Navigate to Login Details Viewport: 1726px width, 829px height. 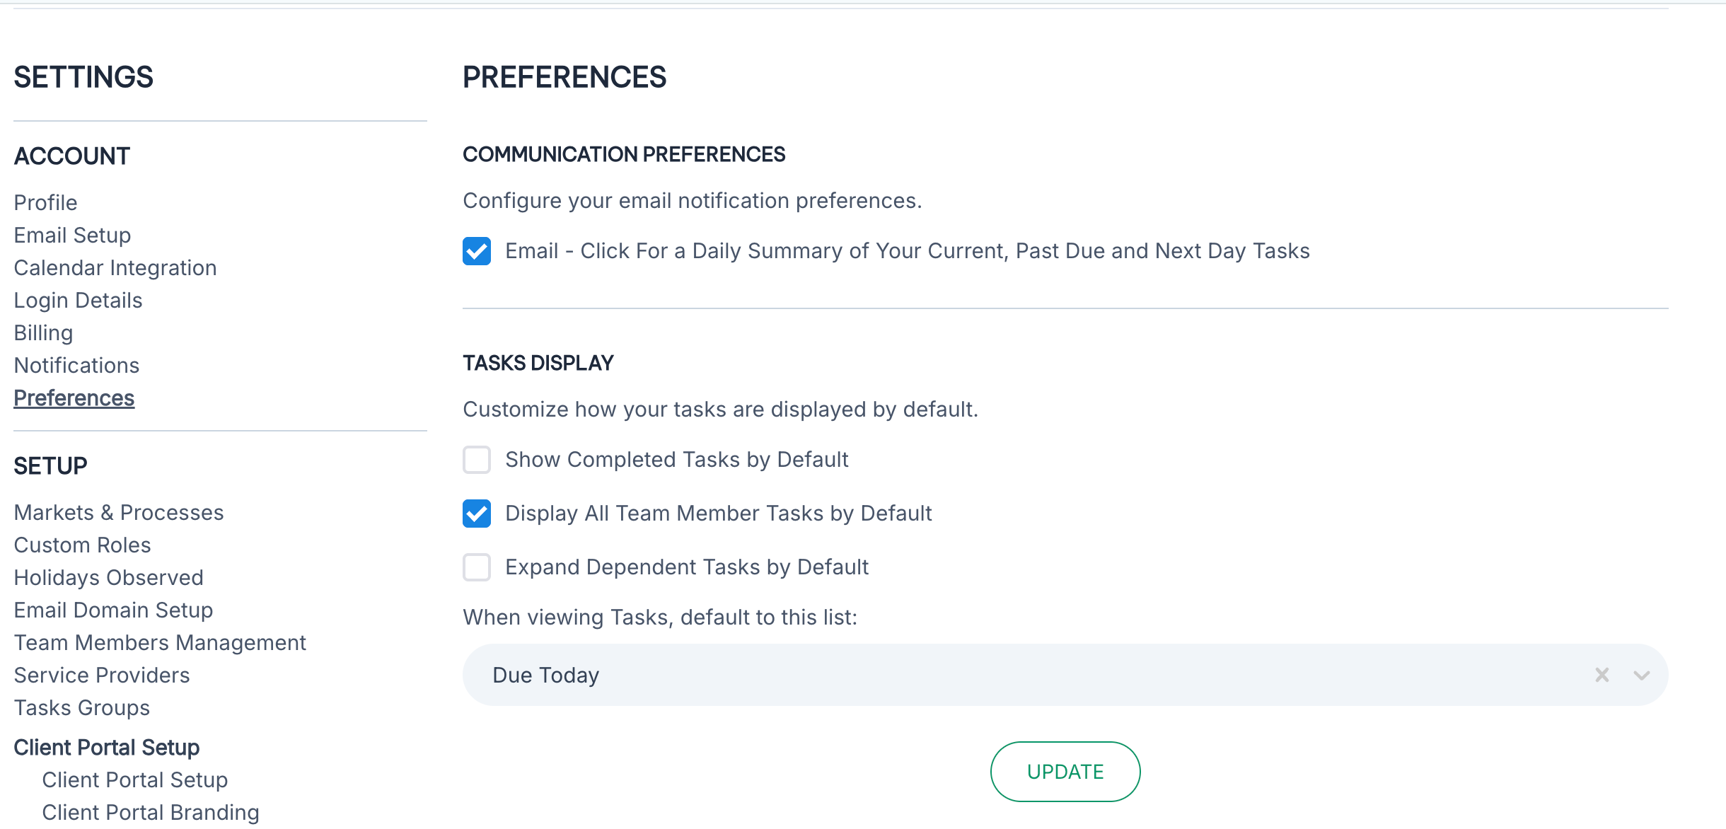tap(78, 301)
